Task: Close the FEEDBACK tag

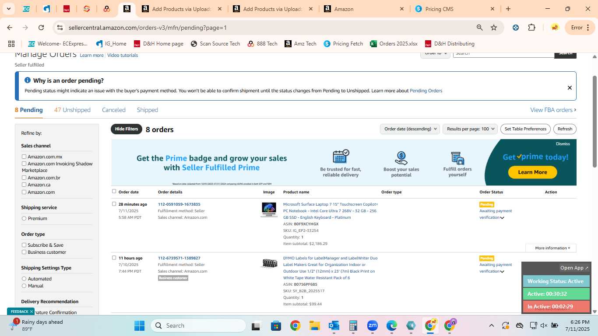Action: point(32,311)
